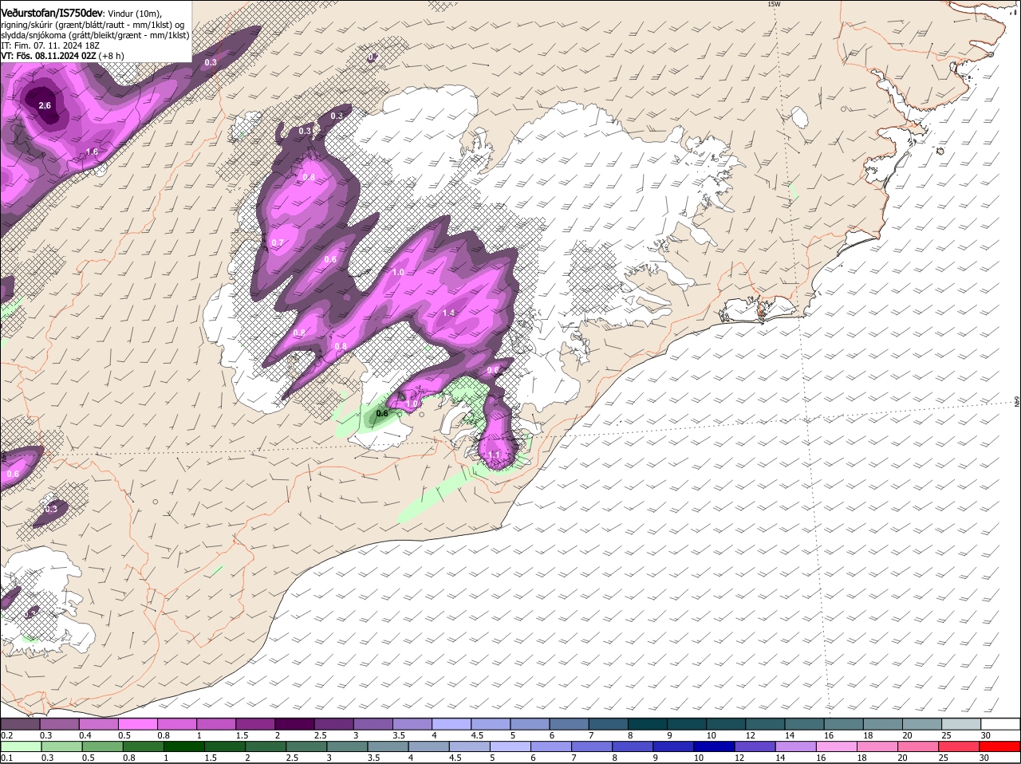Pick the 0.2 swatch in the upper legend row
This screenshot has height=764, width=1021.
(20, 723)
